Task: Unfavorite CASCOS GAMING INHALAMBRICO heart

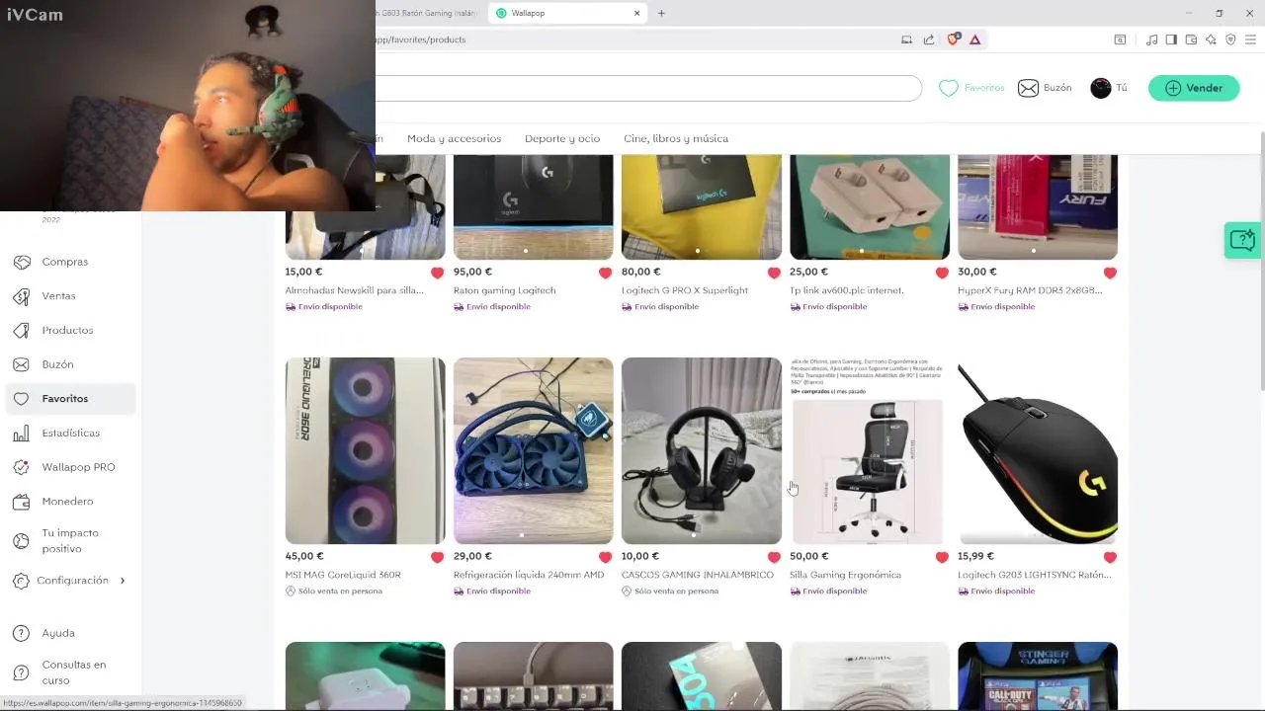Action: point(774,557)
